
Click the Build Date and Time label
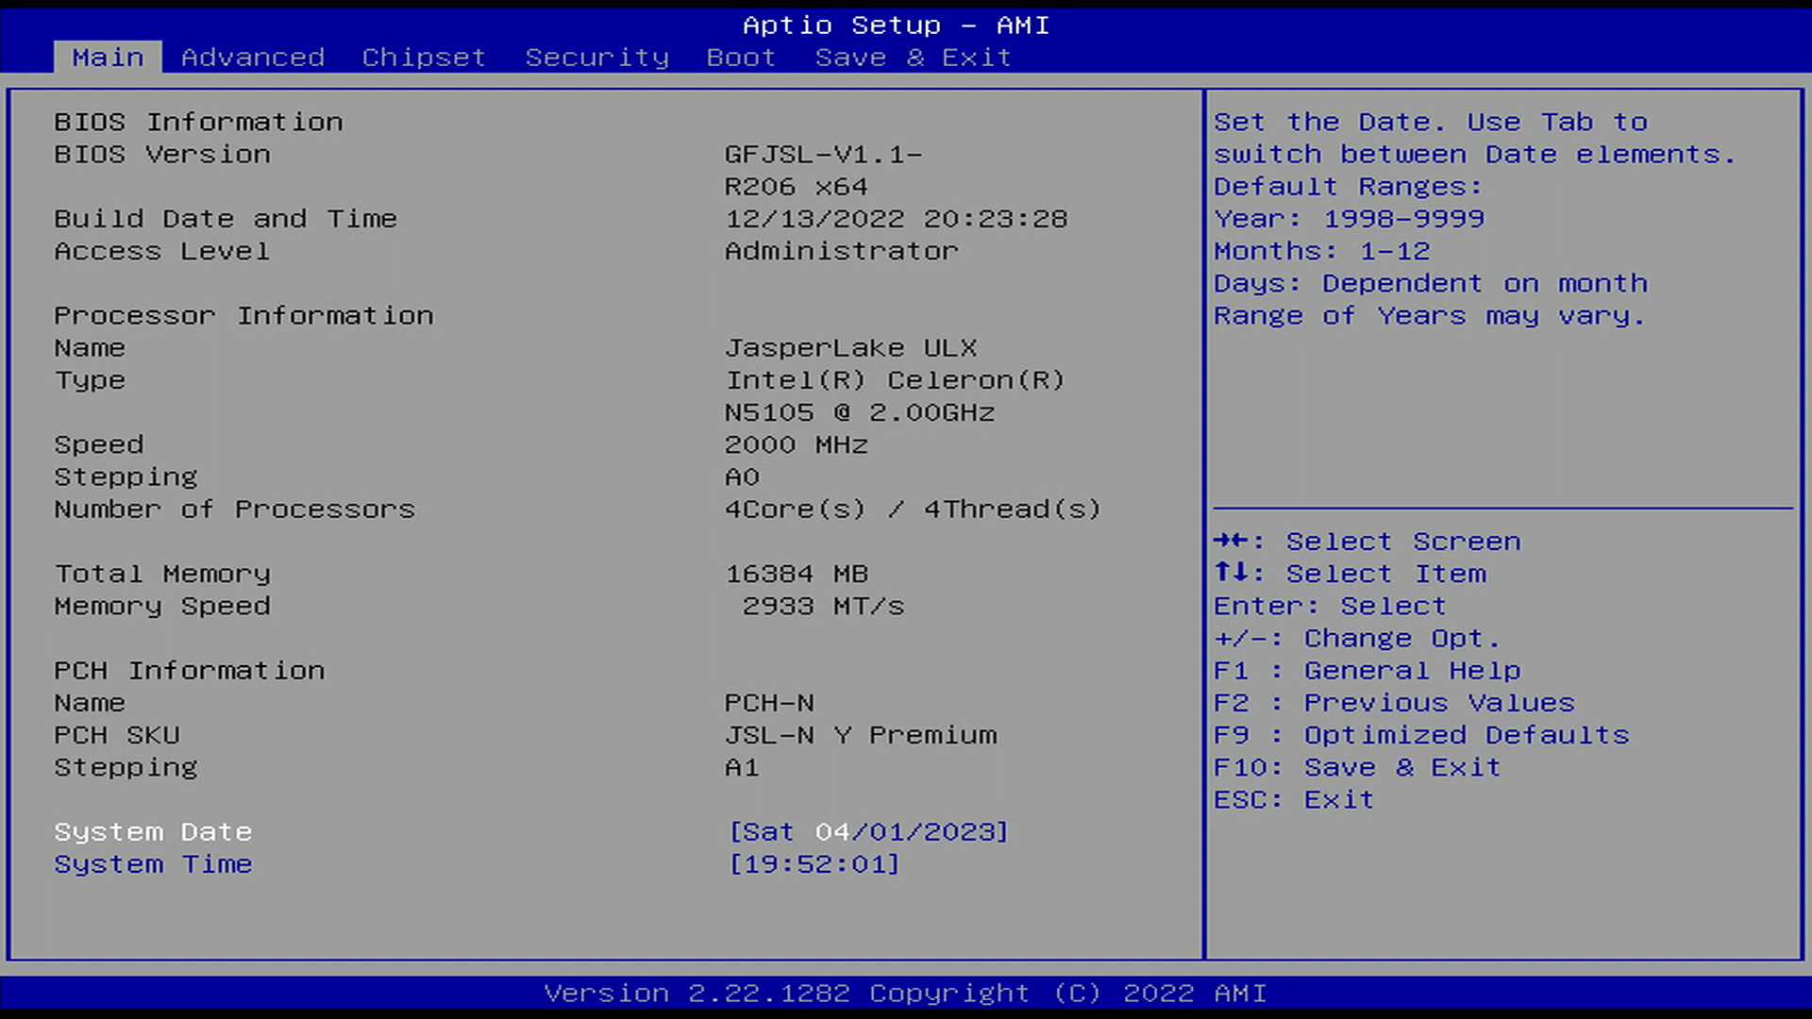[x=226, y=219]
